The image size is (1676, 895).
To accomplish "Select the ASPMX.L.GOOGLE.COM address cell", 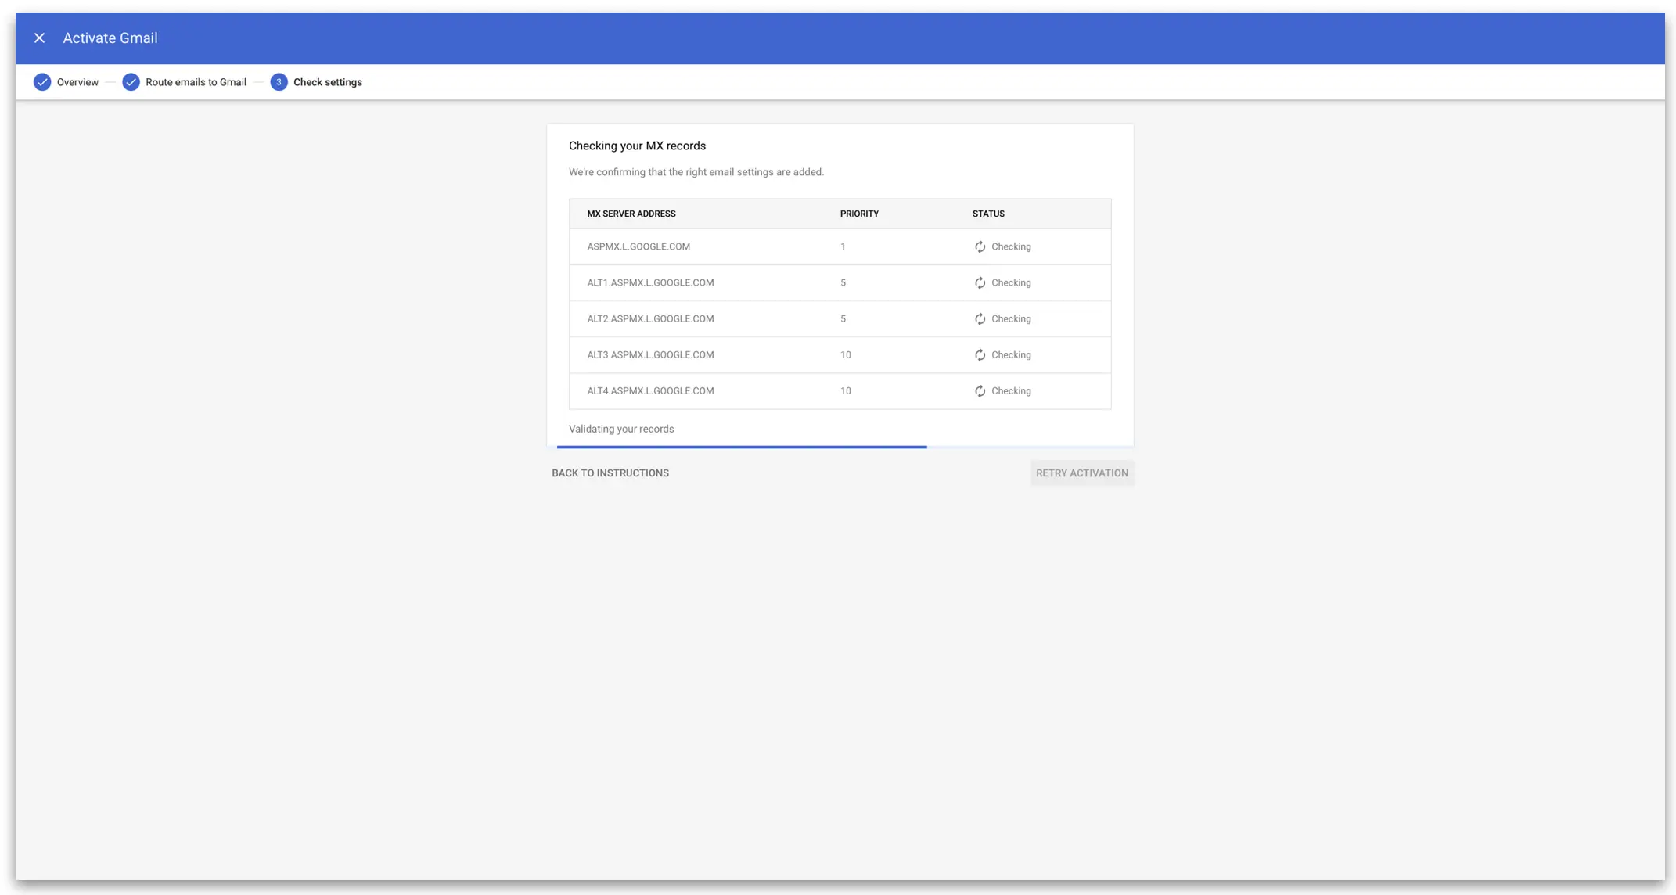I will (638, 246).
